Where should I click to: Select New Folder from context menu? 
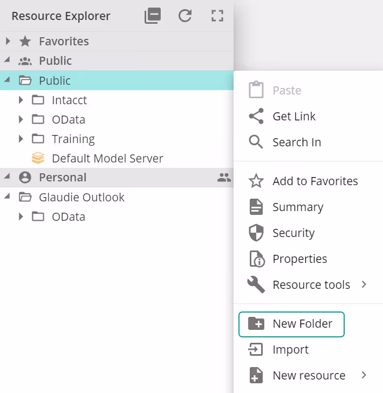(291, 324)
